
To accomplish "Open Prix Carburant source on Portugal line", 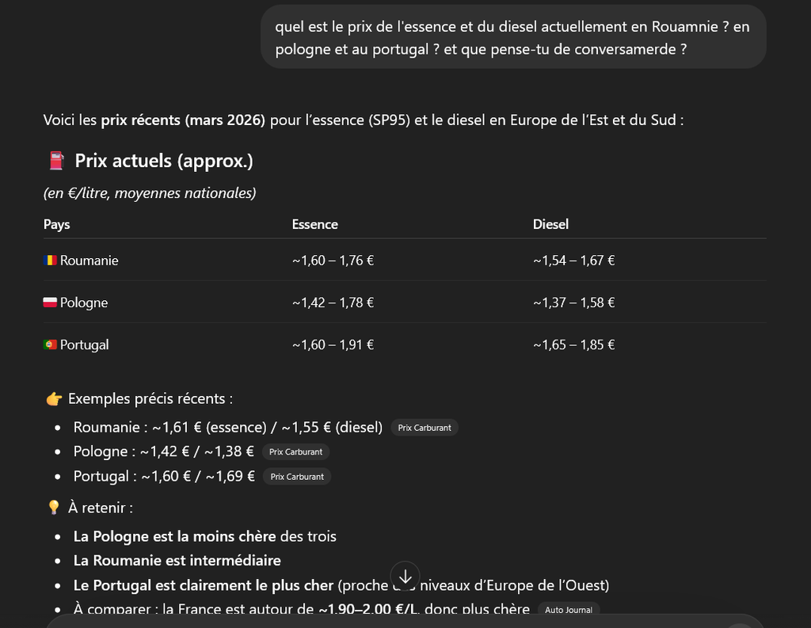I will pyautogui.click(x=297, y=477).
